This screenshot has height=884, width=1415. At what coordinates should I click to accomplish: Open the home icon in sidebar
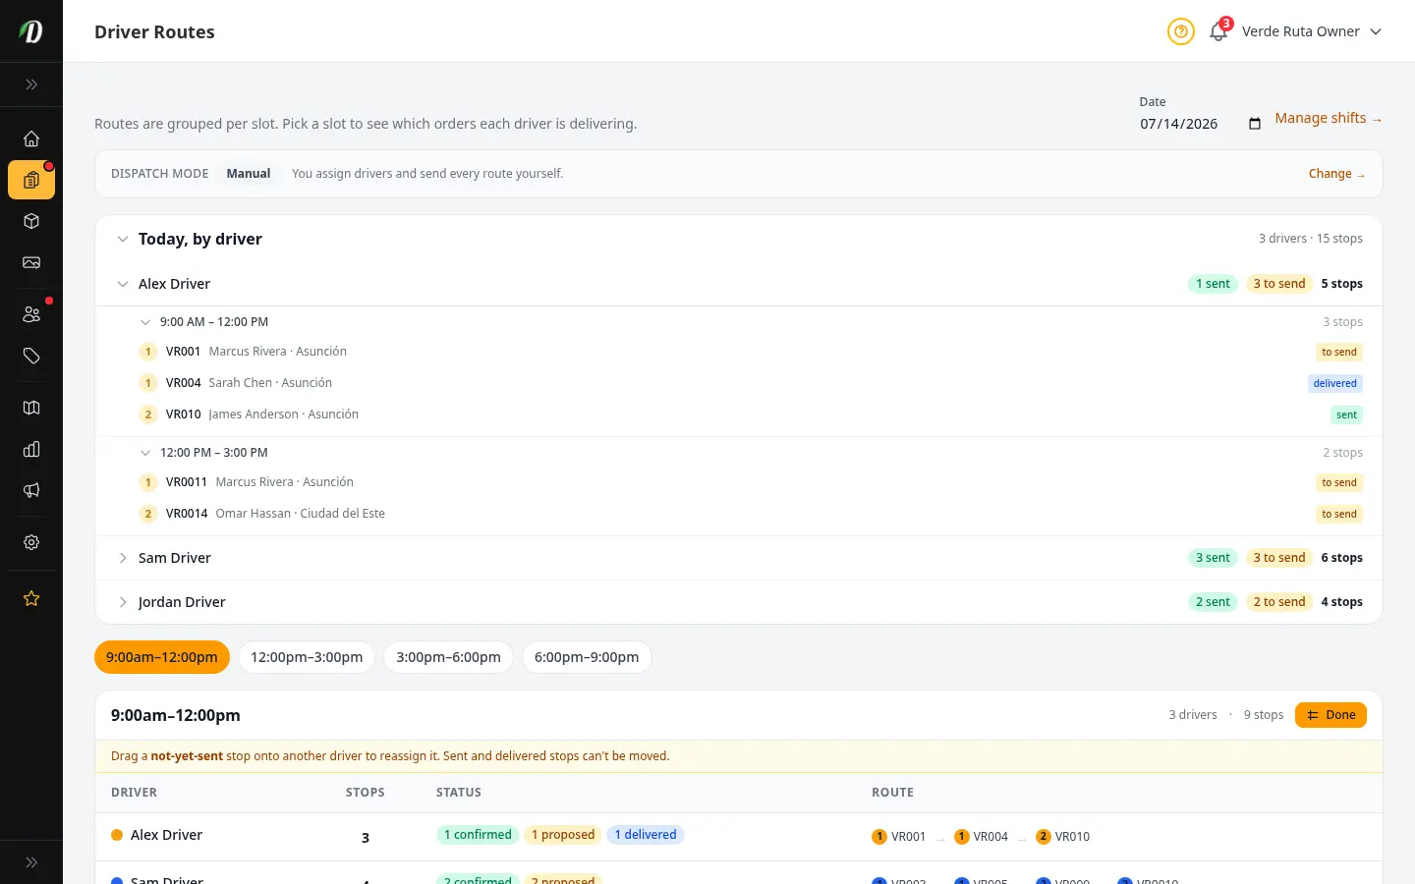31,138
